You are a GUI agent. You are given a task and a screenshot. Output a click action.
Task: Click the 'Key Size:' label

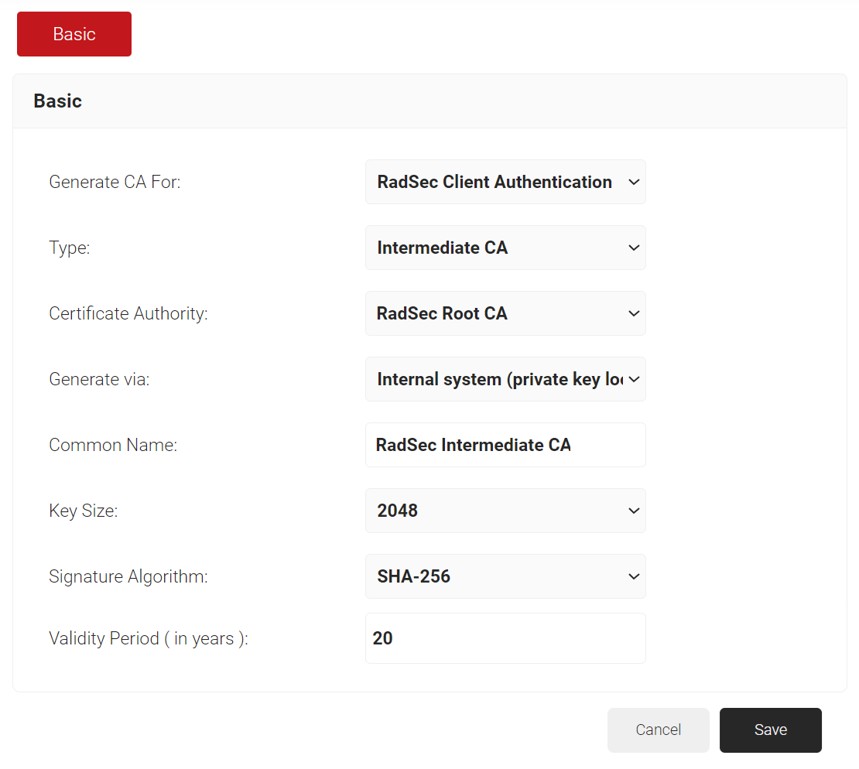pyautogui.click(x=84, y=511)
